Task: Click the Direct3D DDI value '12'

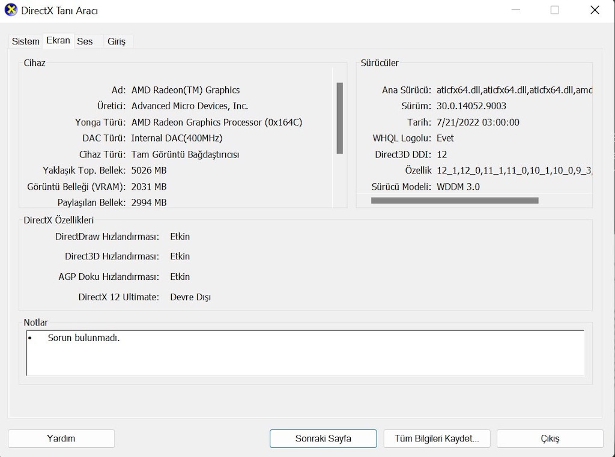Action: click(441, 154)
